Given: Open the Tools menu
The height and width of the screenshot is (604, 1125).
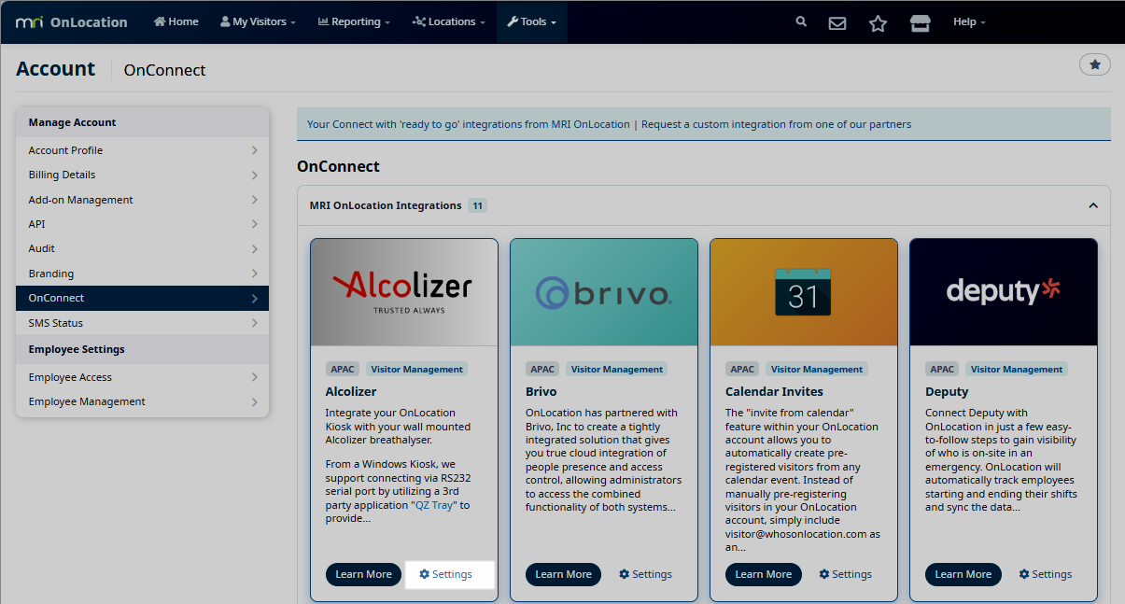Looking at the screenshot, I should (x=531, y=21).
